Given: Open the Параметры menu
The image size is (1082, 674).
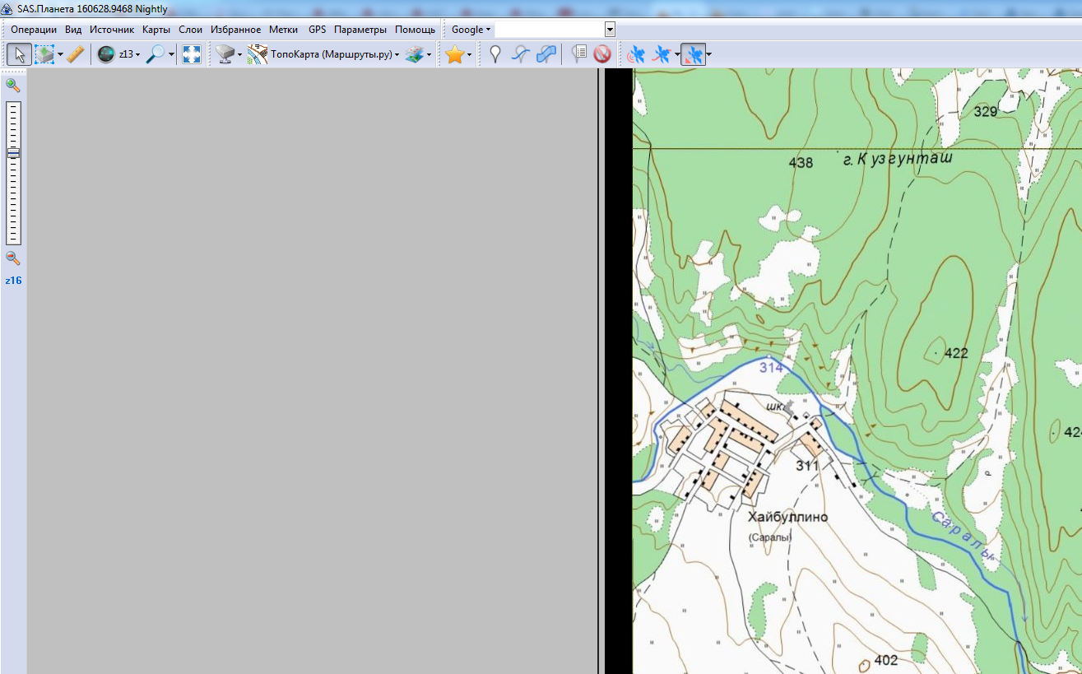Looking at the screenshot, I should [360, 30].
